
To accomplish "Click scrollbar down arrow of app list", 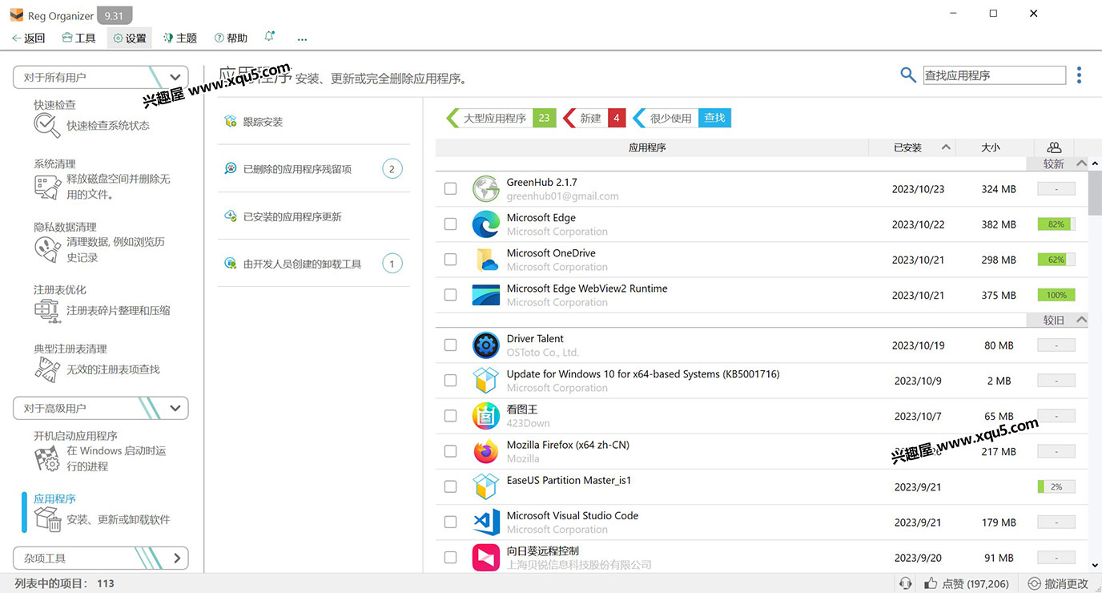I will pos(1095,565).
